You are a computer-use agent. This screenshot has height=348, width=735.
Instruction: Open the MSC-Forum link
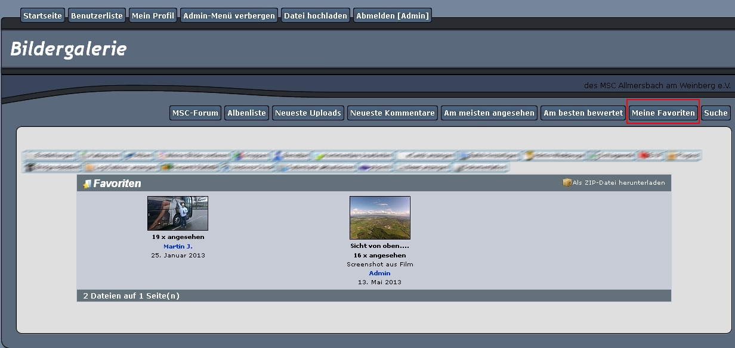click(x=195, y=113)
